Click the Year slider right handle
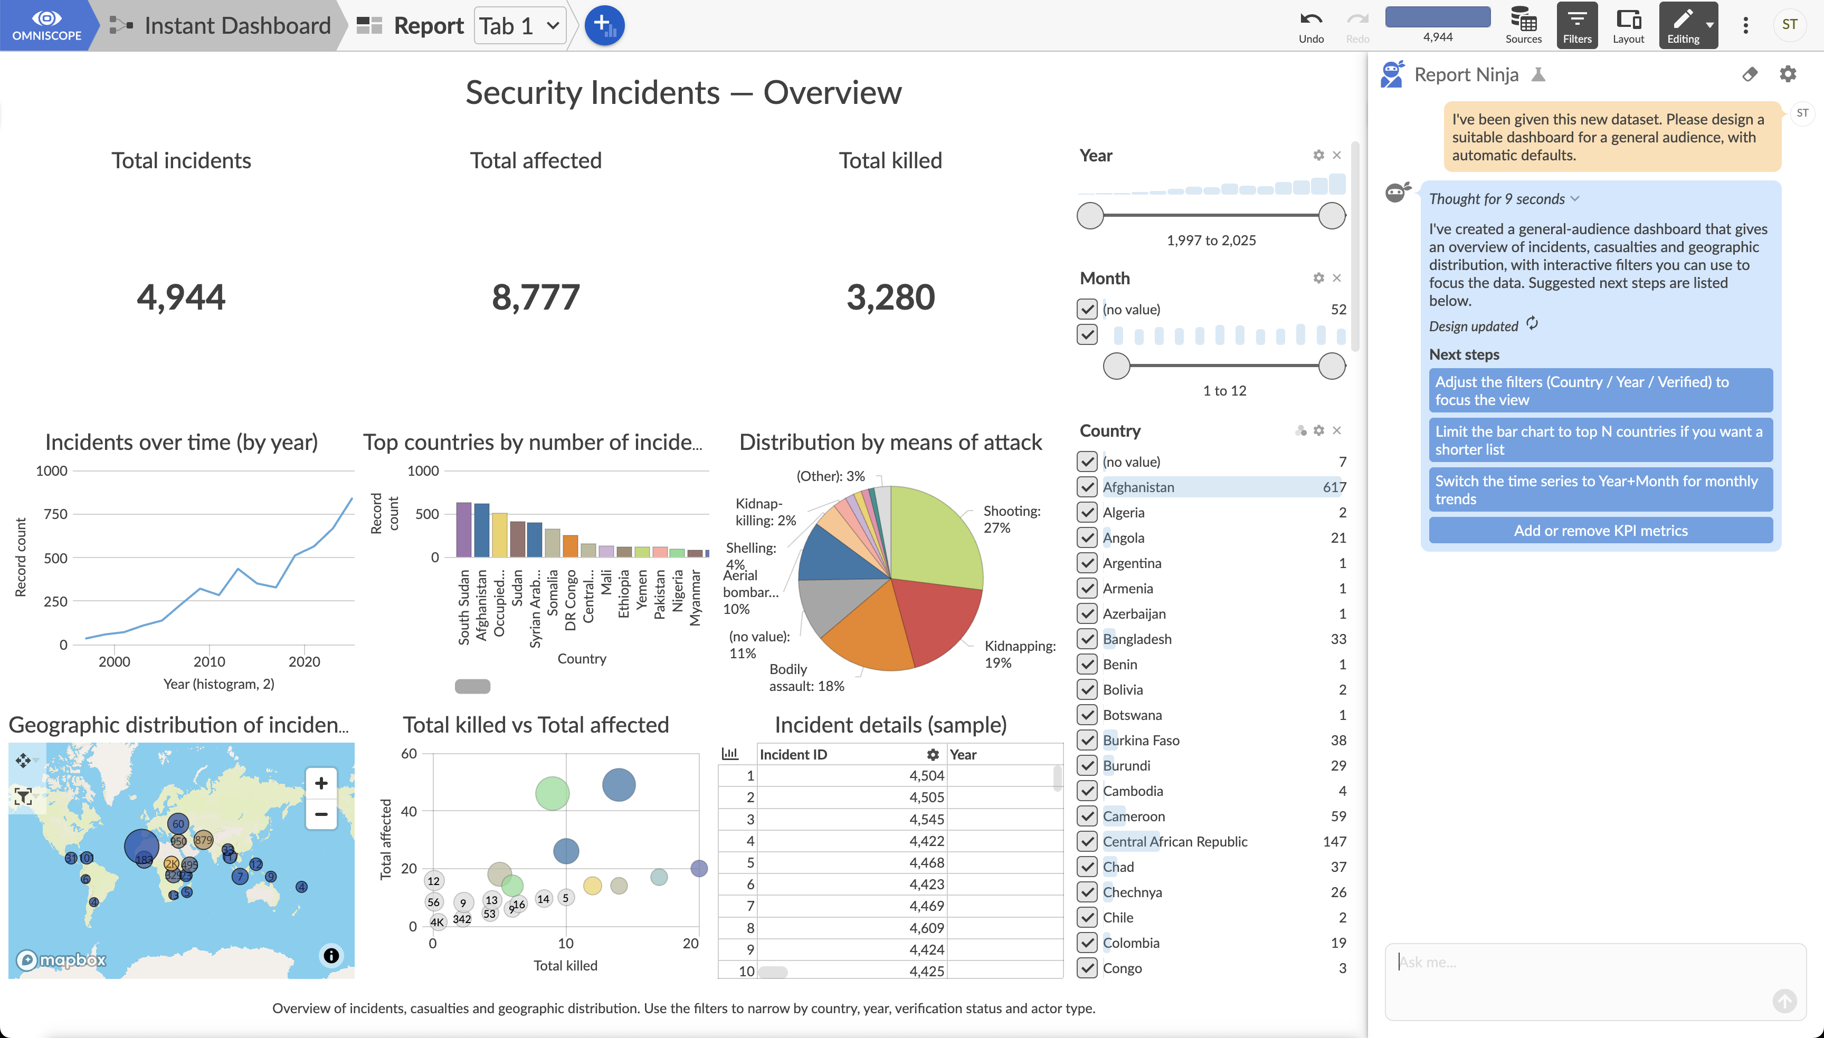This screenshot has width=1824, height=1038. (1331, 215)
